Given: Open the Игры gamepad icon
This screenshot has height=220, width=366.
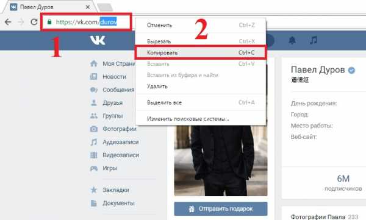Looking at the screenshot, I should click(94, 168).
